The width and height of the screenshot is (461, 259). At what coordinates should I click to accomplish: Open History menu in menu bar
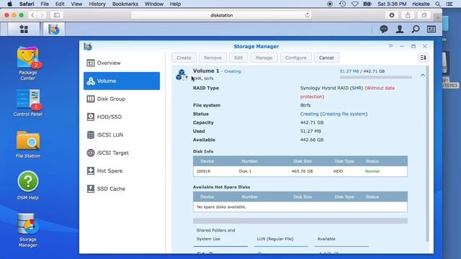(x=97, y=4)
